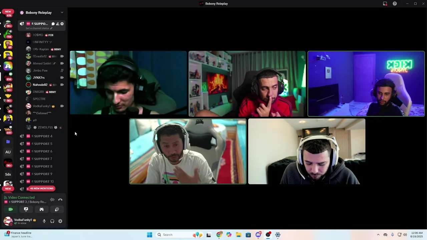The width and height of the screenshot is (427, 240).
Task: Open the soundboard icon
Action: click(57, 209)
